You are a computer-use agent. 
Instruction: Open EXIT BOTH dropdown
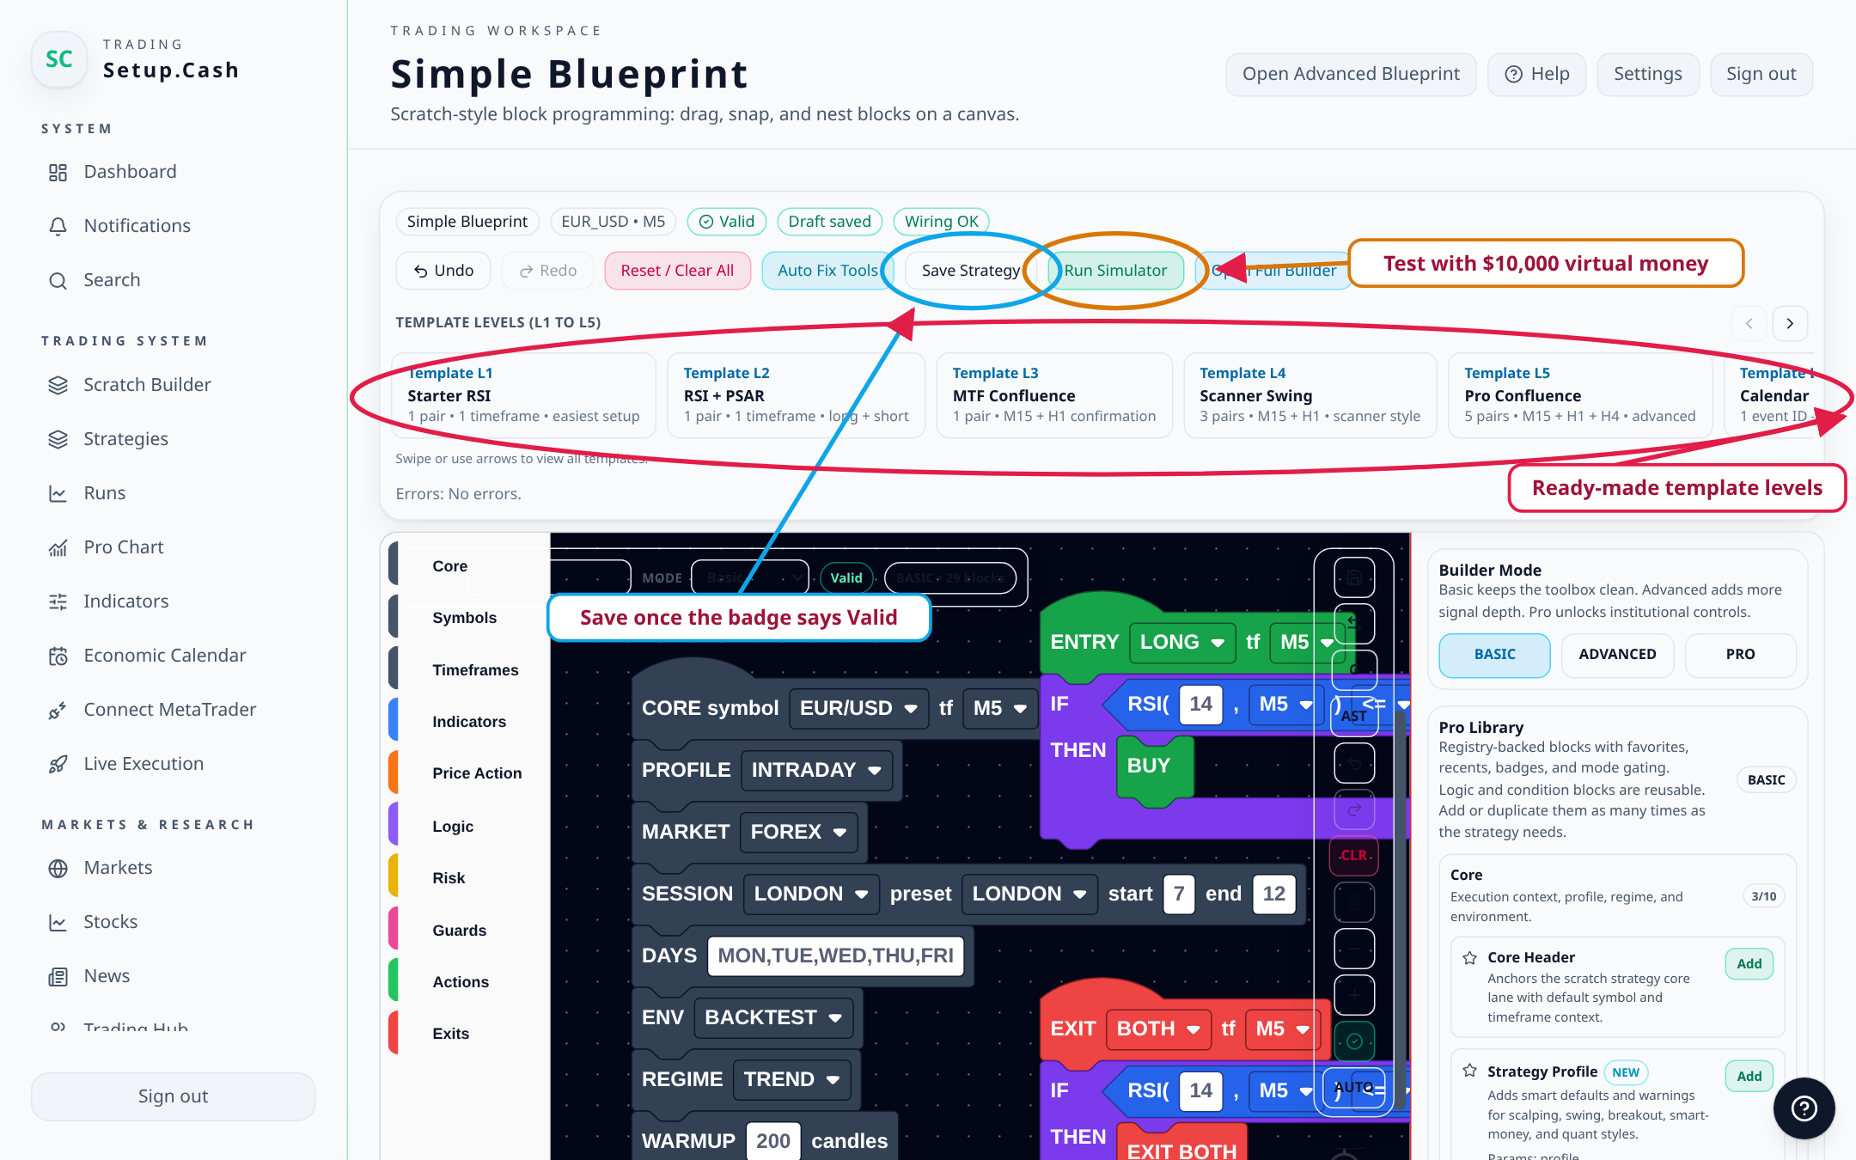coord(1157,1029)
